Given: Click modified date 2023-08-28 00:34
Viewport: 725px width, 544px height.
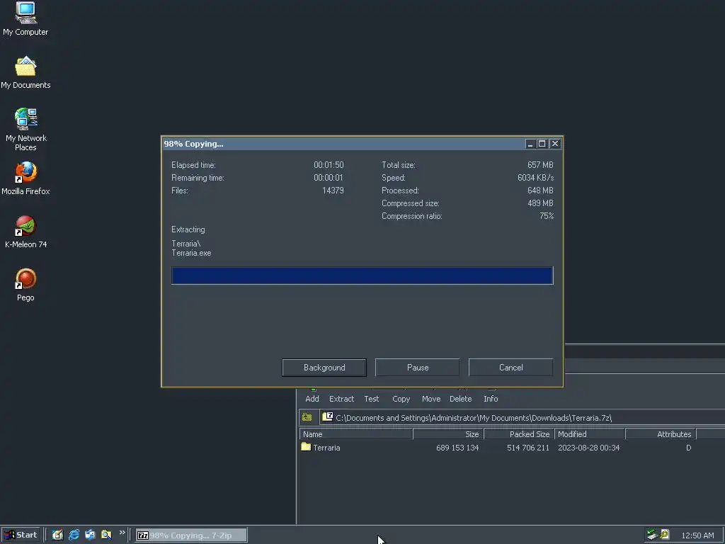Looking at the screenshot, I should [x=588, y=448].
